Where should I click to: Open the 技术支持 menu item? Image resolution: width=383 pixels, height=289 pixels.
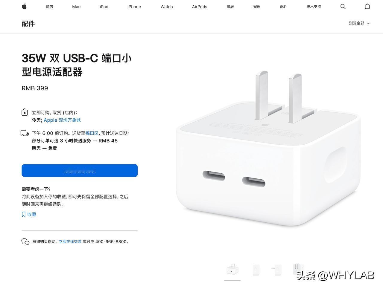[314, 7]
